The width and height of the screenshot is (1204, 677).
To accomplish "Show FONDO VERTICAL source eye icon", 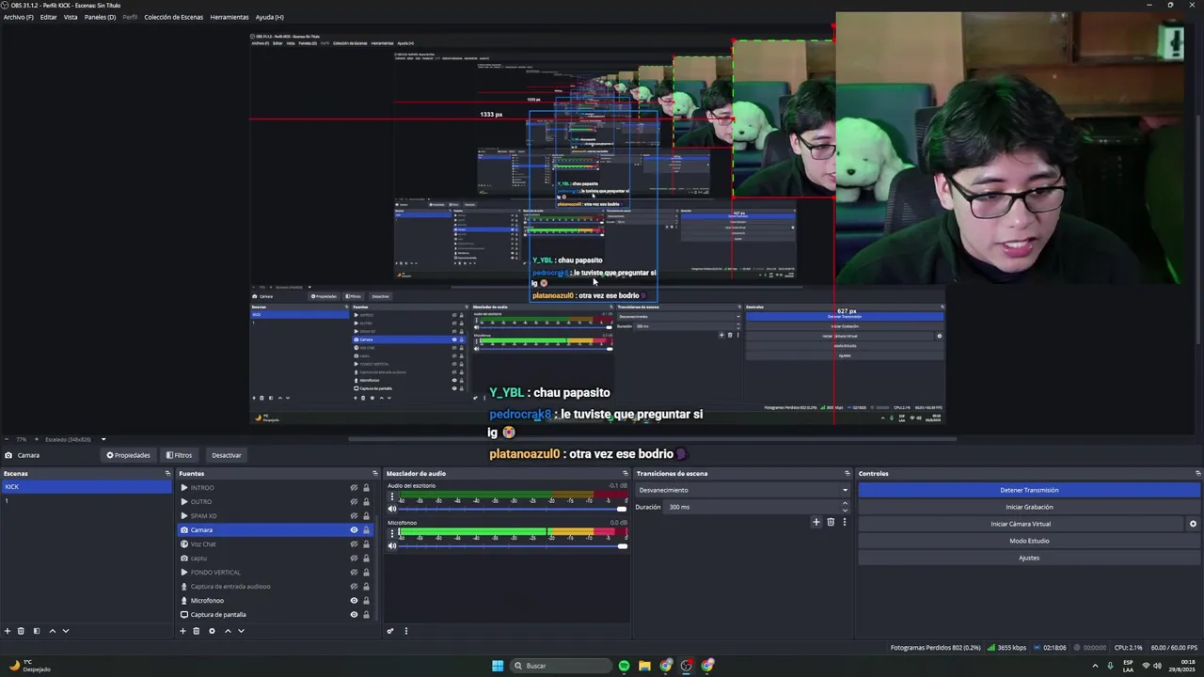I will pos(354,573).
